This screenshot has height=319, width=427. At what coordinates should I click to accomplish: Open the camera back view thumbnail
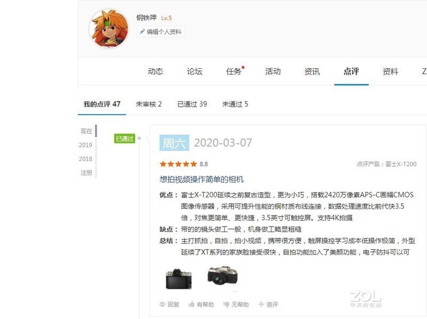coord(179,278)
